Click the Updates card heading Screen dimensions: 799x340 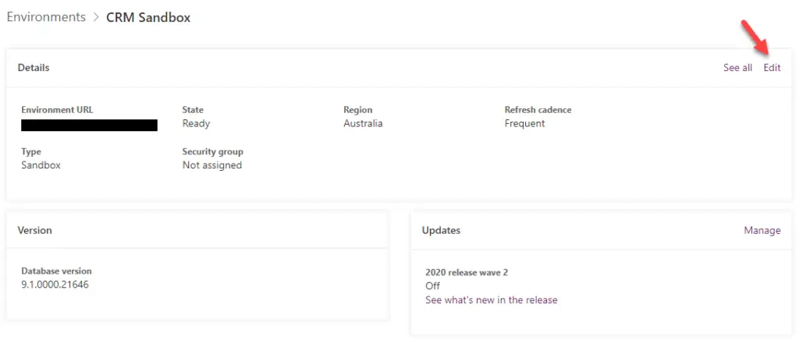441,231
